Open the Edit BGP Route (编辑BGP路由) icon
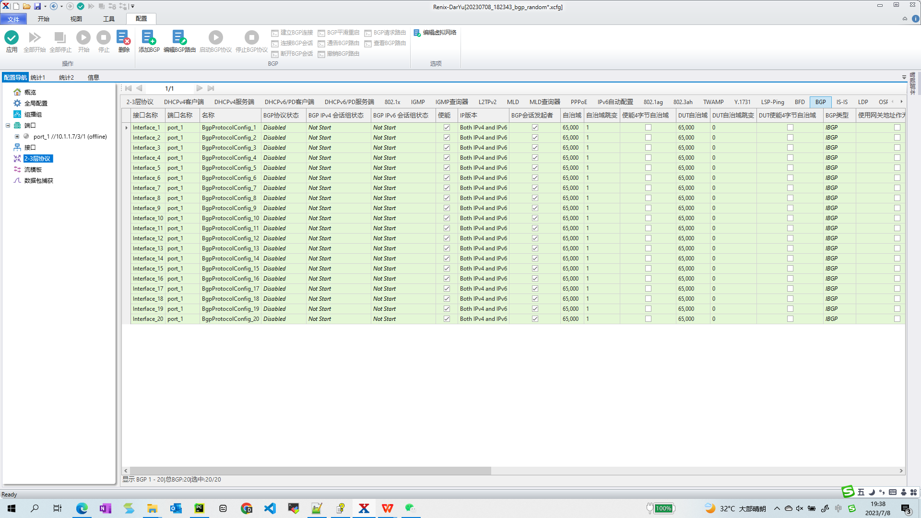Screen dimensions: 921x518 (x=179, y=38)
